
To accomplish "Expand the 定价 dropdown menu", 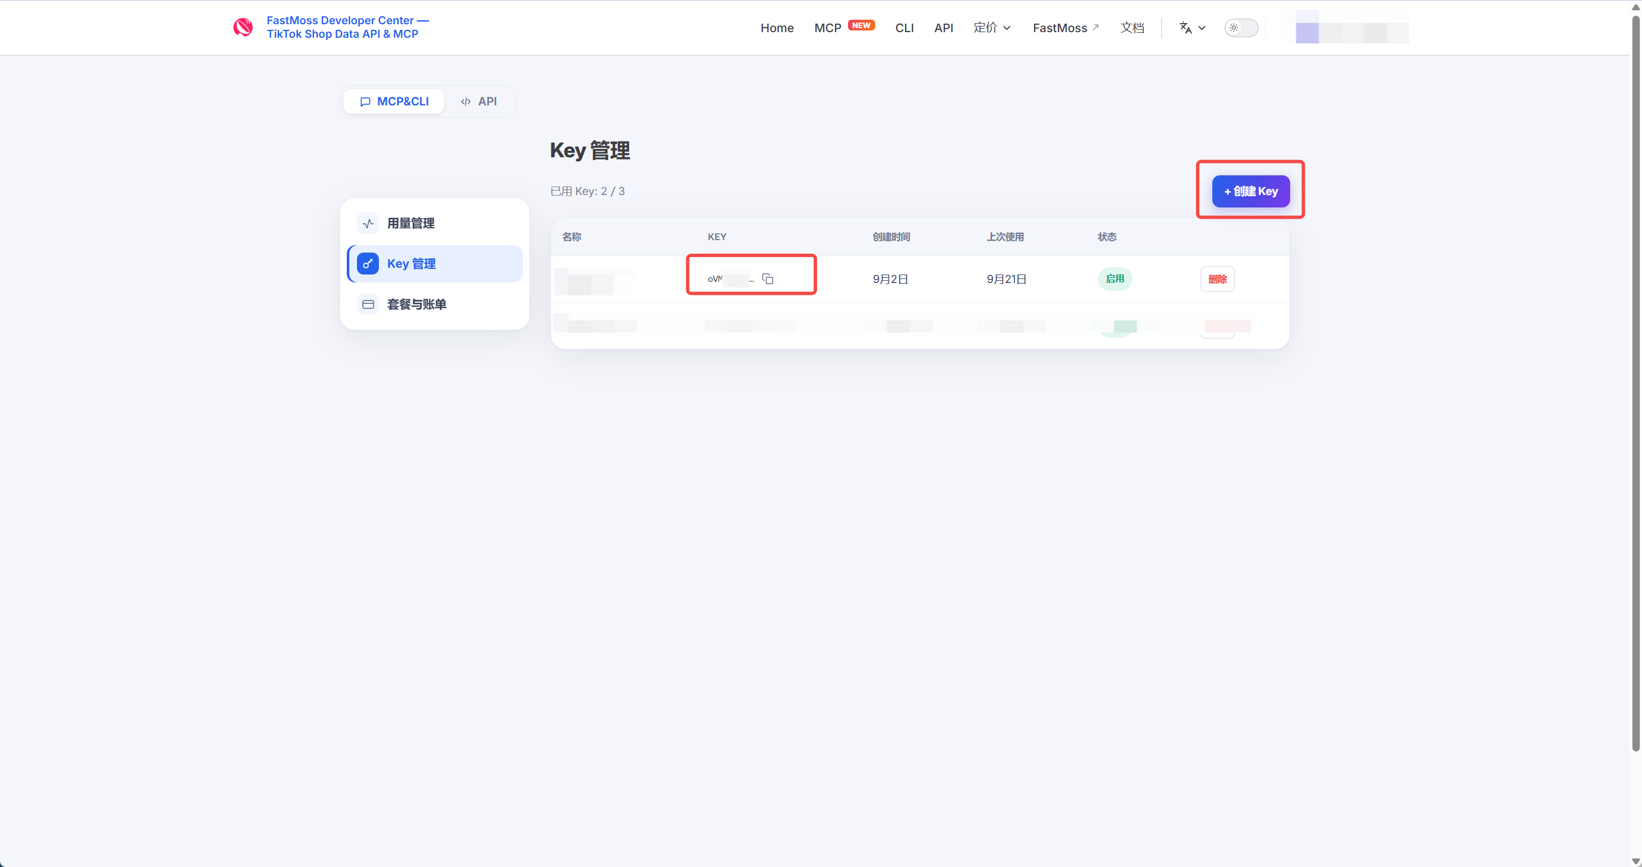I will pyautogui.click(x=992, y=28).
